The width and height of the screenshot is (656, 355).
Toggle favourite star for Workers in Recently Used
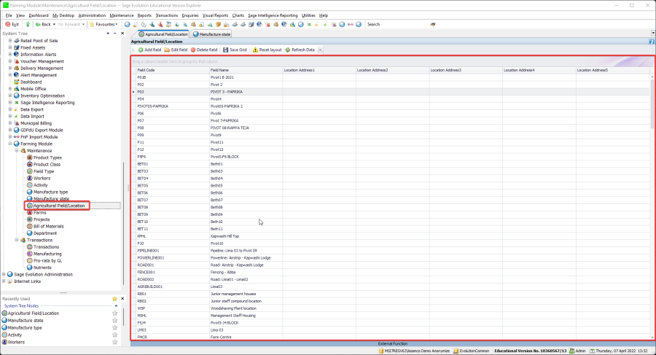114,342
